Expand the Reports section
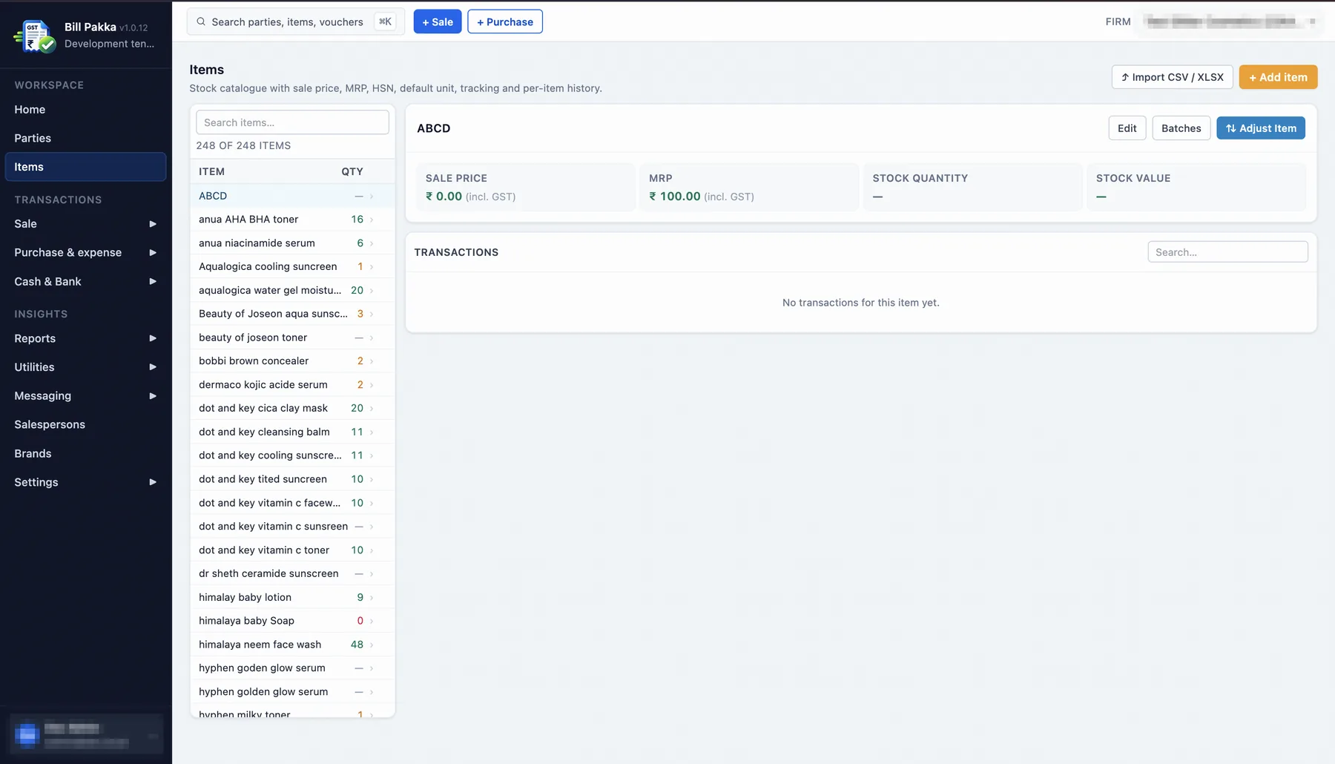This screenshot has height=764, width=1335. click(x=85, y=338)
